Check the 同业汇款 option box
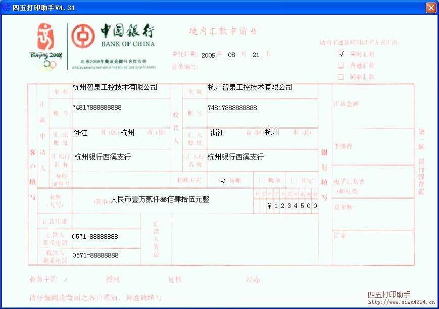 (341, 76)
